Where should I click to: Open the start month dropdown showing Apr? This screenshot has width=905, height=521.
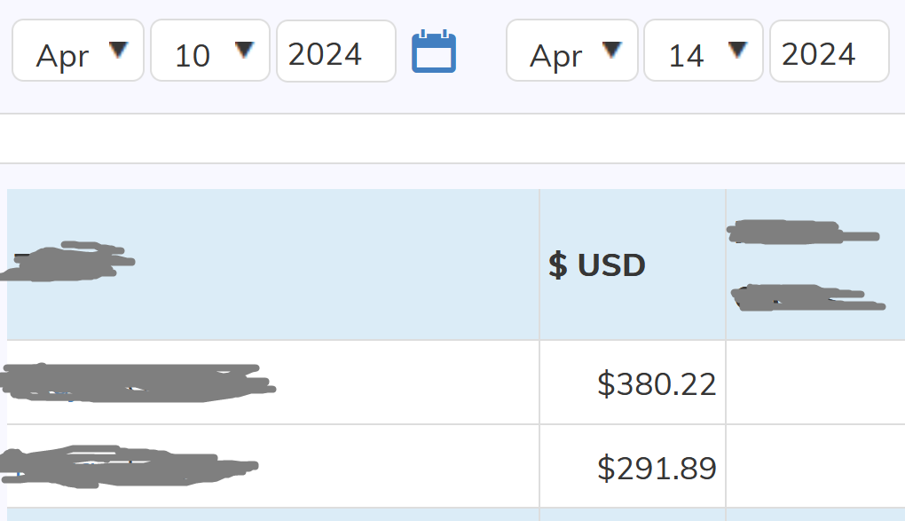click(78, 51)
